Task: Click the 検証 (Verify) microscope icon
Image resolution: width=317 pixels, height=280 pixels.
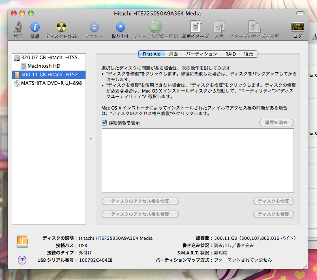Action: pyautogui.click(x=18, y=28)
